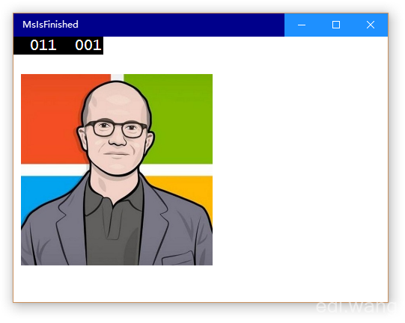Click the cartoon man's eyeglasses
The image size is (405, 323).
point(116,129)
